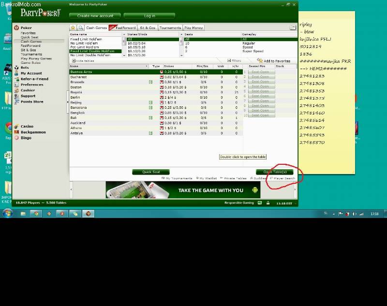The width and height of the screenshot is (387, 306).
Task: Click the banner's right arrow
Action: click(295, 189)
